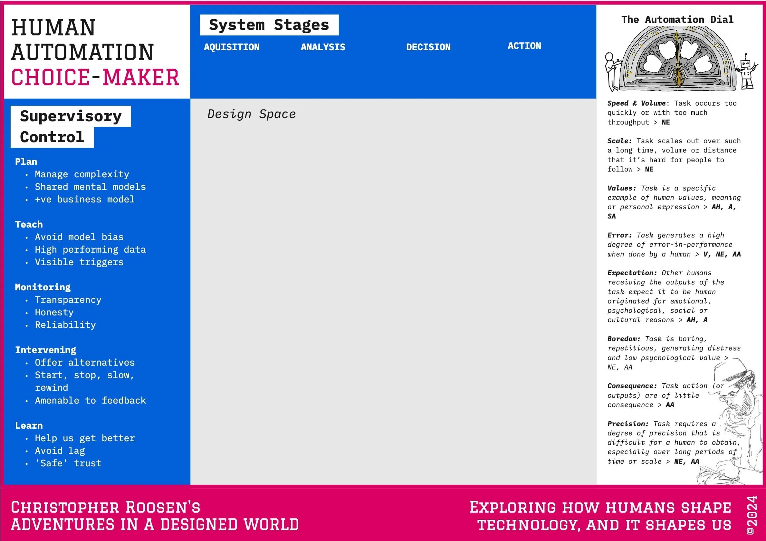
Task: Click Christopher Roosen's Adventures footer text
Action: [155, 516]
